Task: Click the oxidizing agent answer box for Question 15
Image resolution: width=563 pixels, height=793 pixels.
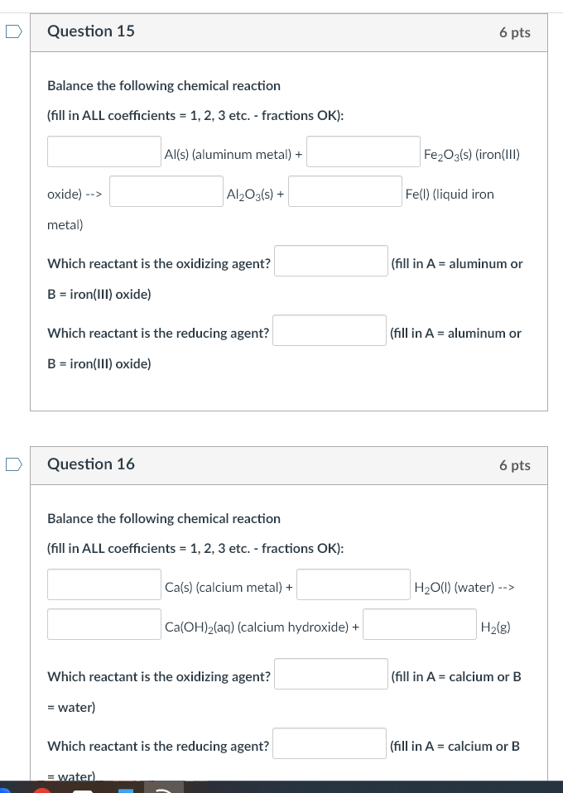Action: pyautogui.click(x=330, y=260)
